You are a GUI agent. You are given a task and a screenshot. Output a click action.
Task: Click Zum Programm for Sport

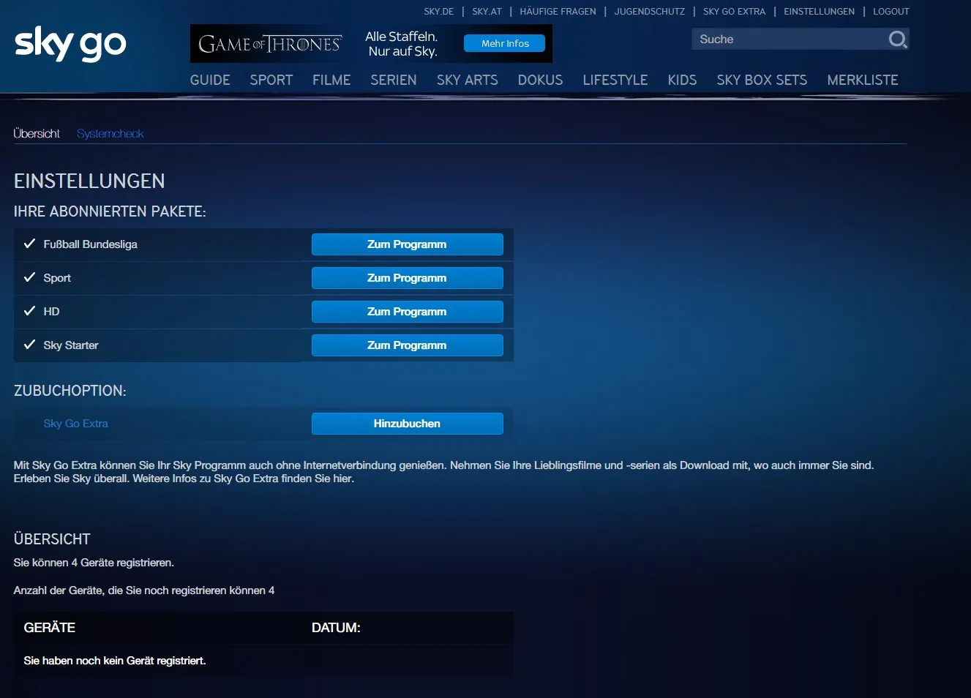click(x=407, y=278)
